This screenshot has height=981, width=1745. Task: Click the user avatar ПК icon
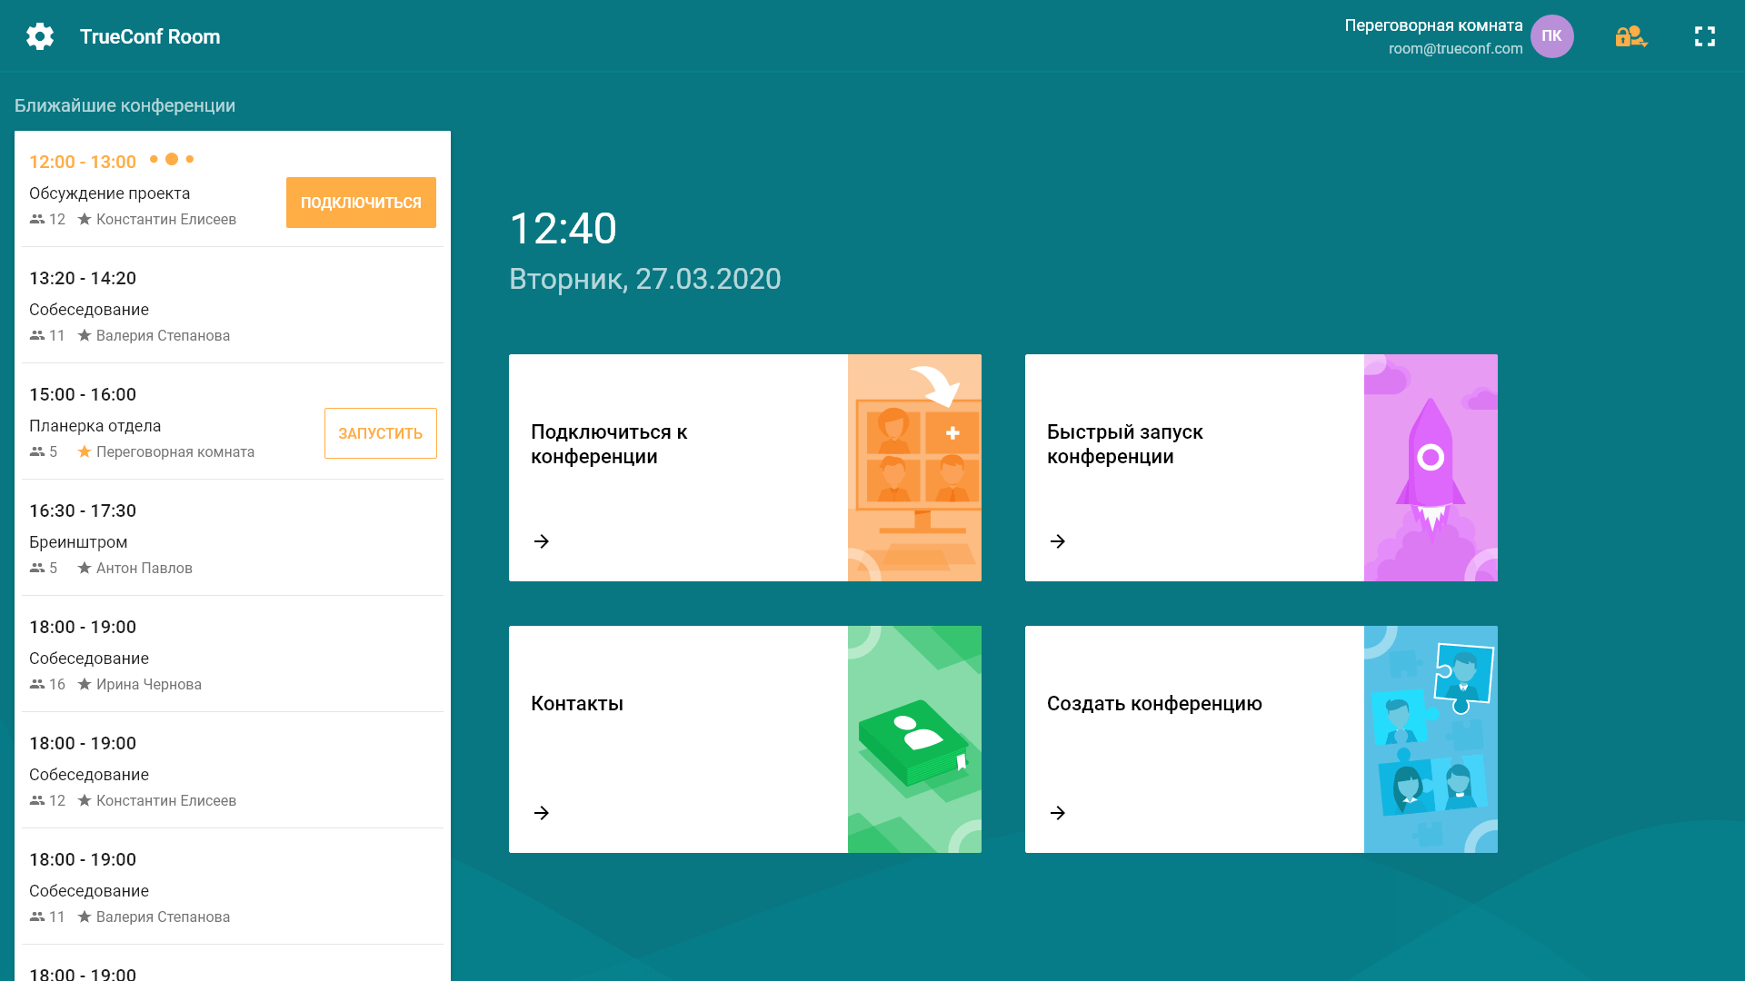tap(1554, 35)
